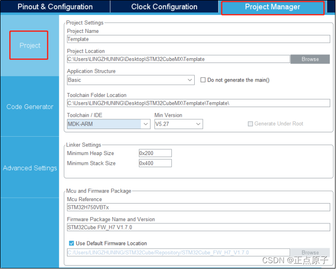Browse for the project location

310,59
